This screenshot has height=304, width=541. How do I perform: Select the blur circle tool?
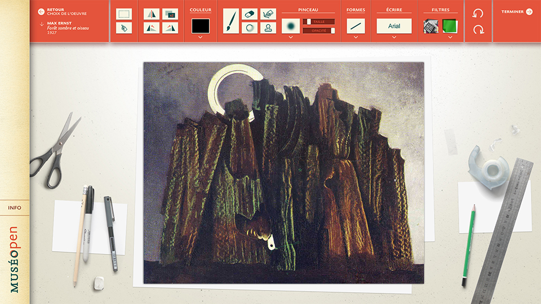pos(250,28)
